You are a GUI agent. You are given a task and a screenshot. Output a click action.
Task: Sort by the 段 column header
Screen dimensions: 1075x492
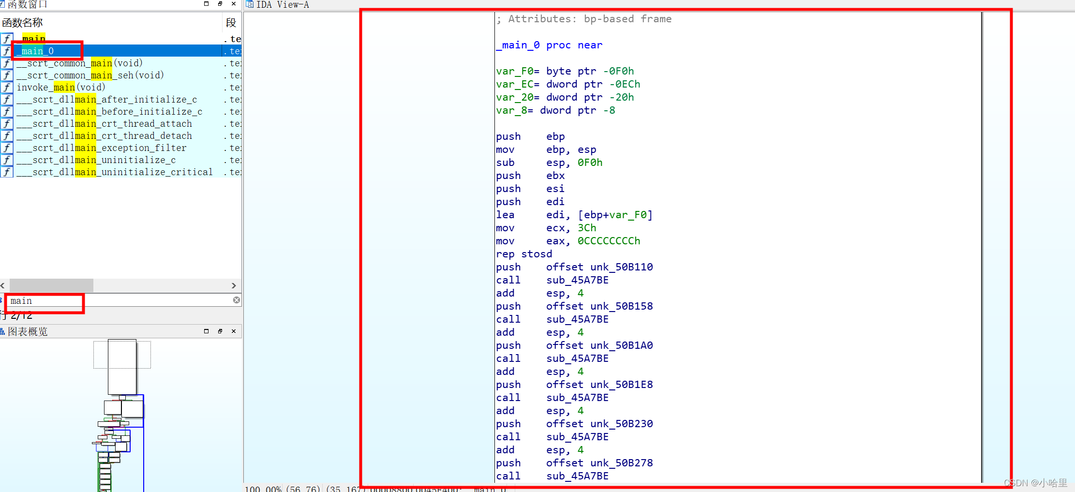click(231, 23)
